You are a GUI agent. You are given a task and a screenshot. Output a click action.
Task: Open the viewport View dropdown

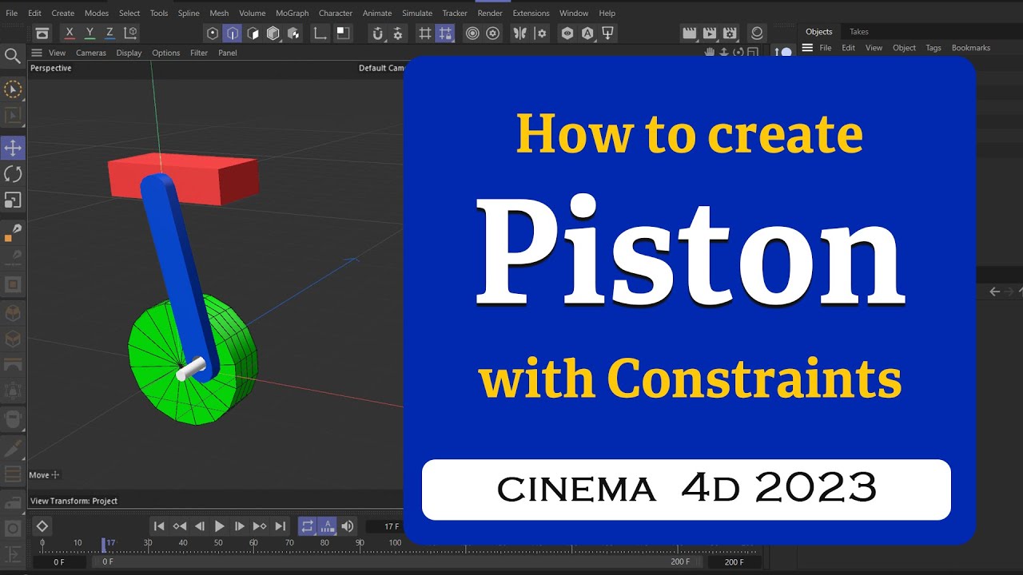[x=58, y=53]
